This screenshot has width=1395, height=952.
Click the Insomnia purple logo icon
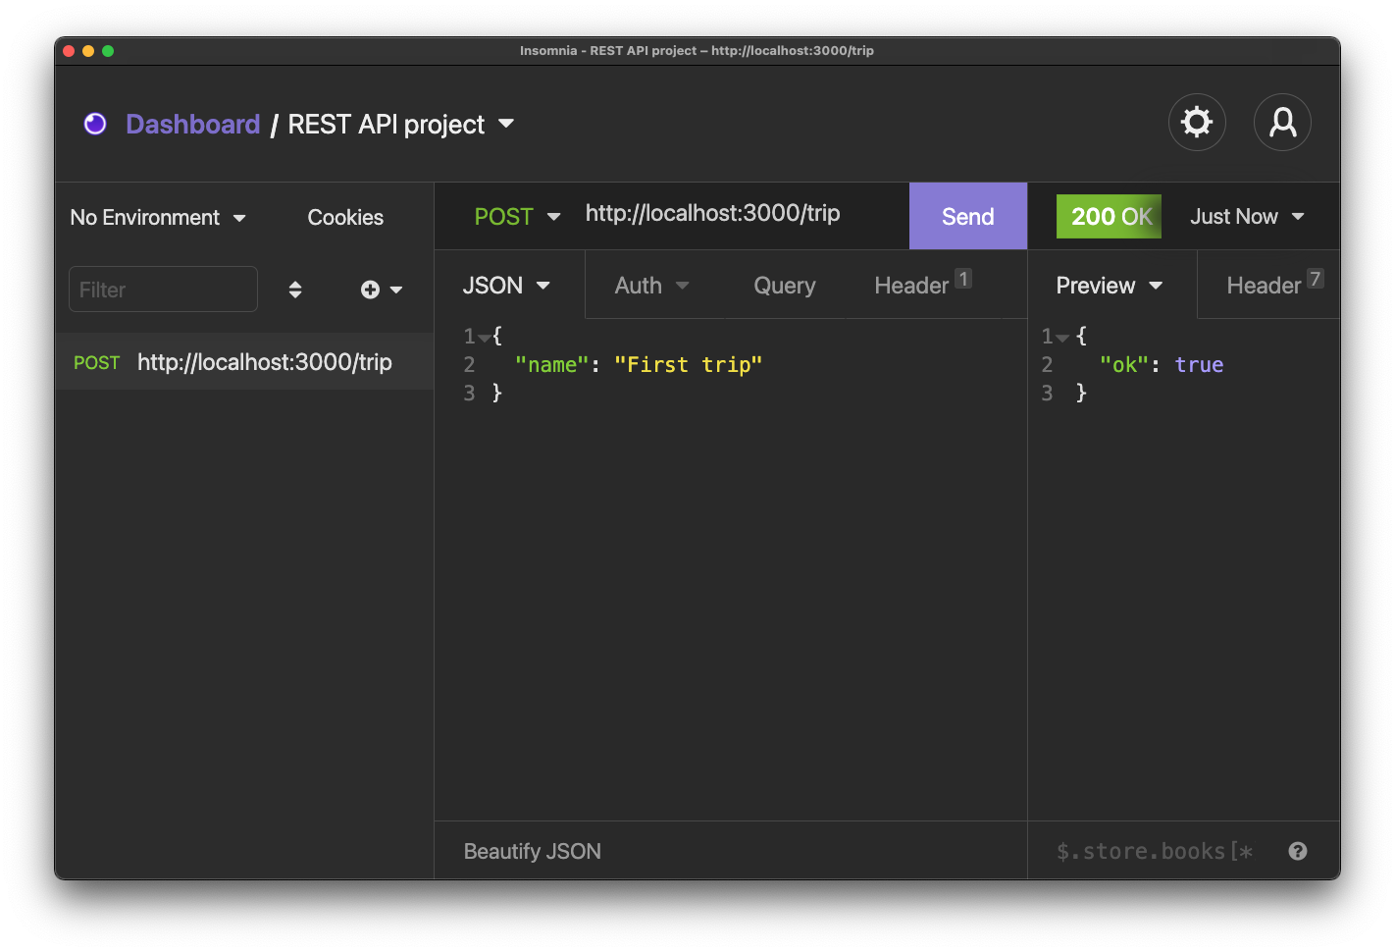click(95, 124)
